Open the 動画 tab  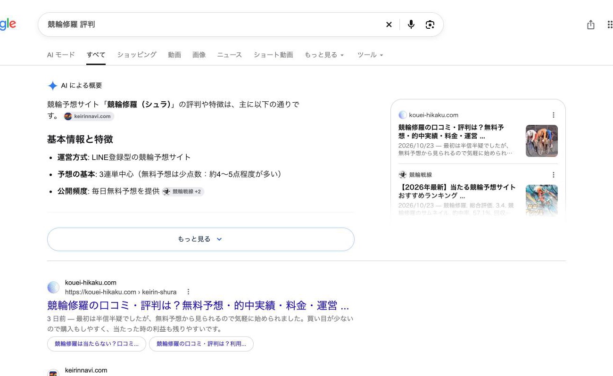(174, 55)
